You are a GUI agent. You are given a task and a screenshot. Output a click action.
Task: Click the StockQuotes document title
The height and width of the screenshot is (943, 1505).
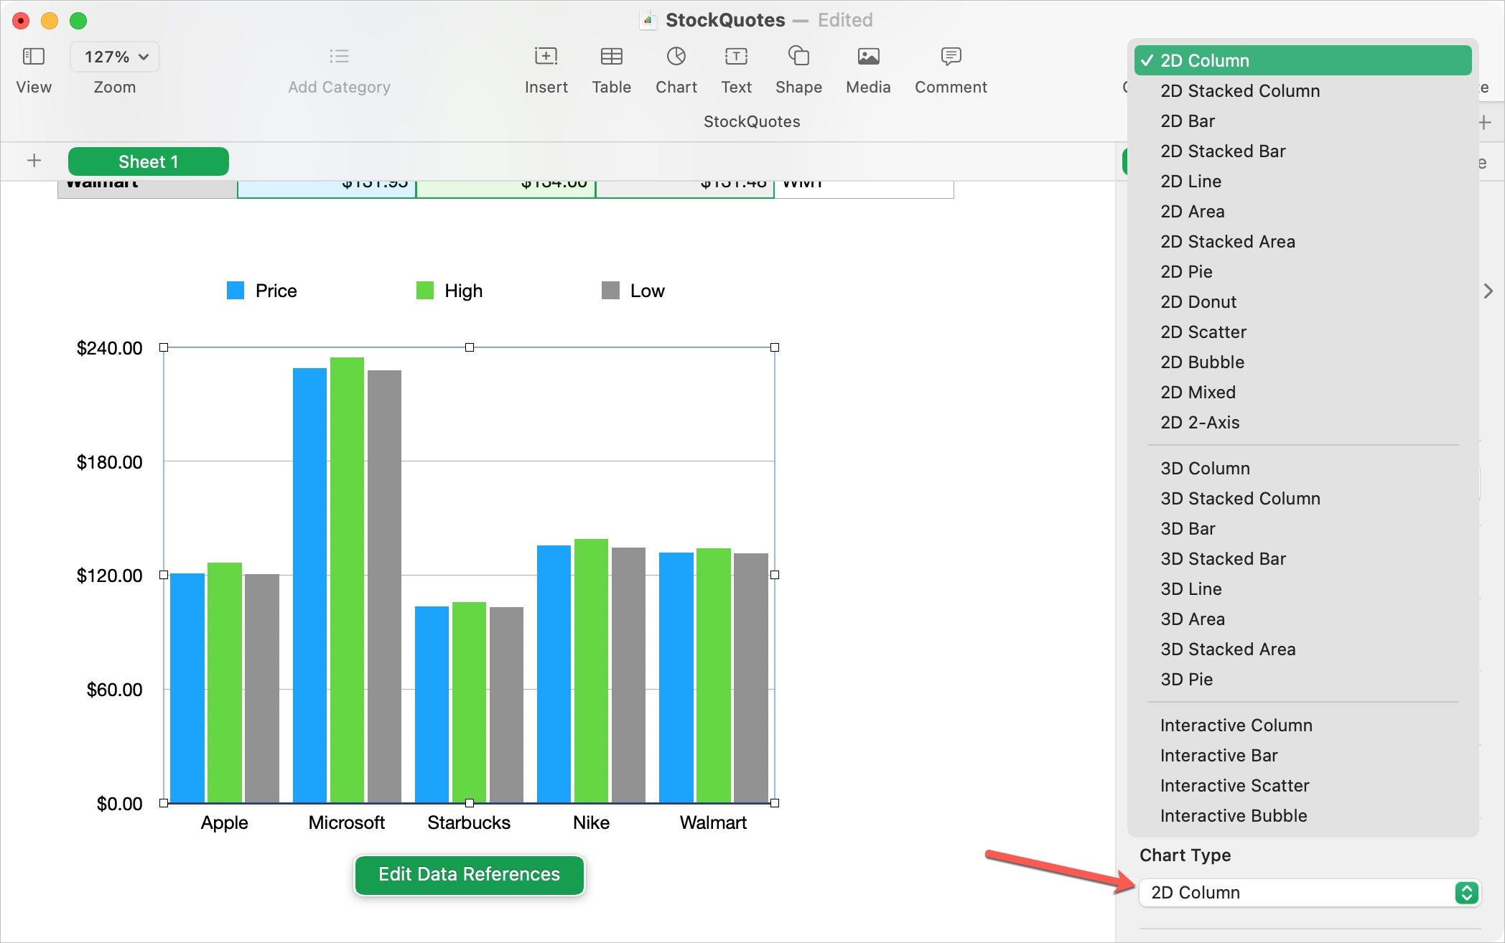(725, 20)
